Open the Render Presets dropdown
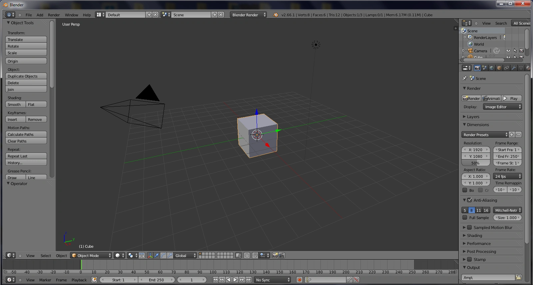 (485, 135)
